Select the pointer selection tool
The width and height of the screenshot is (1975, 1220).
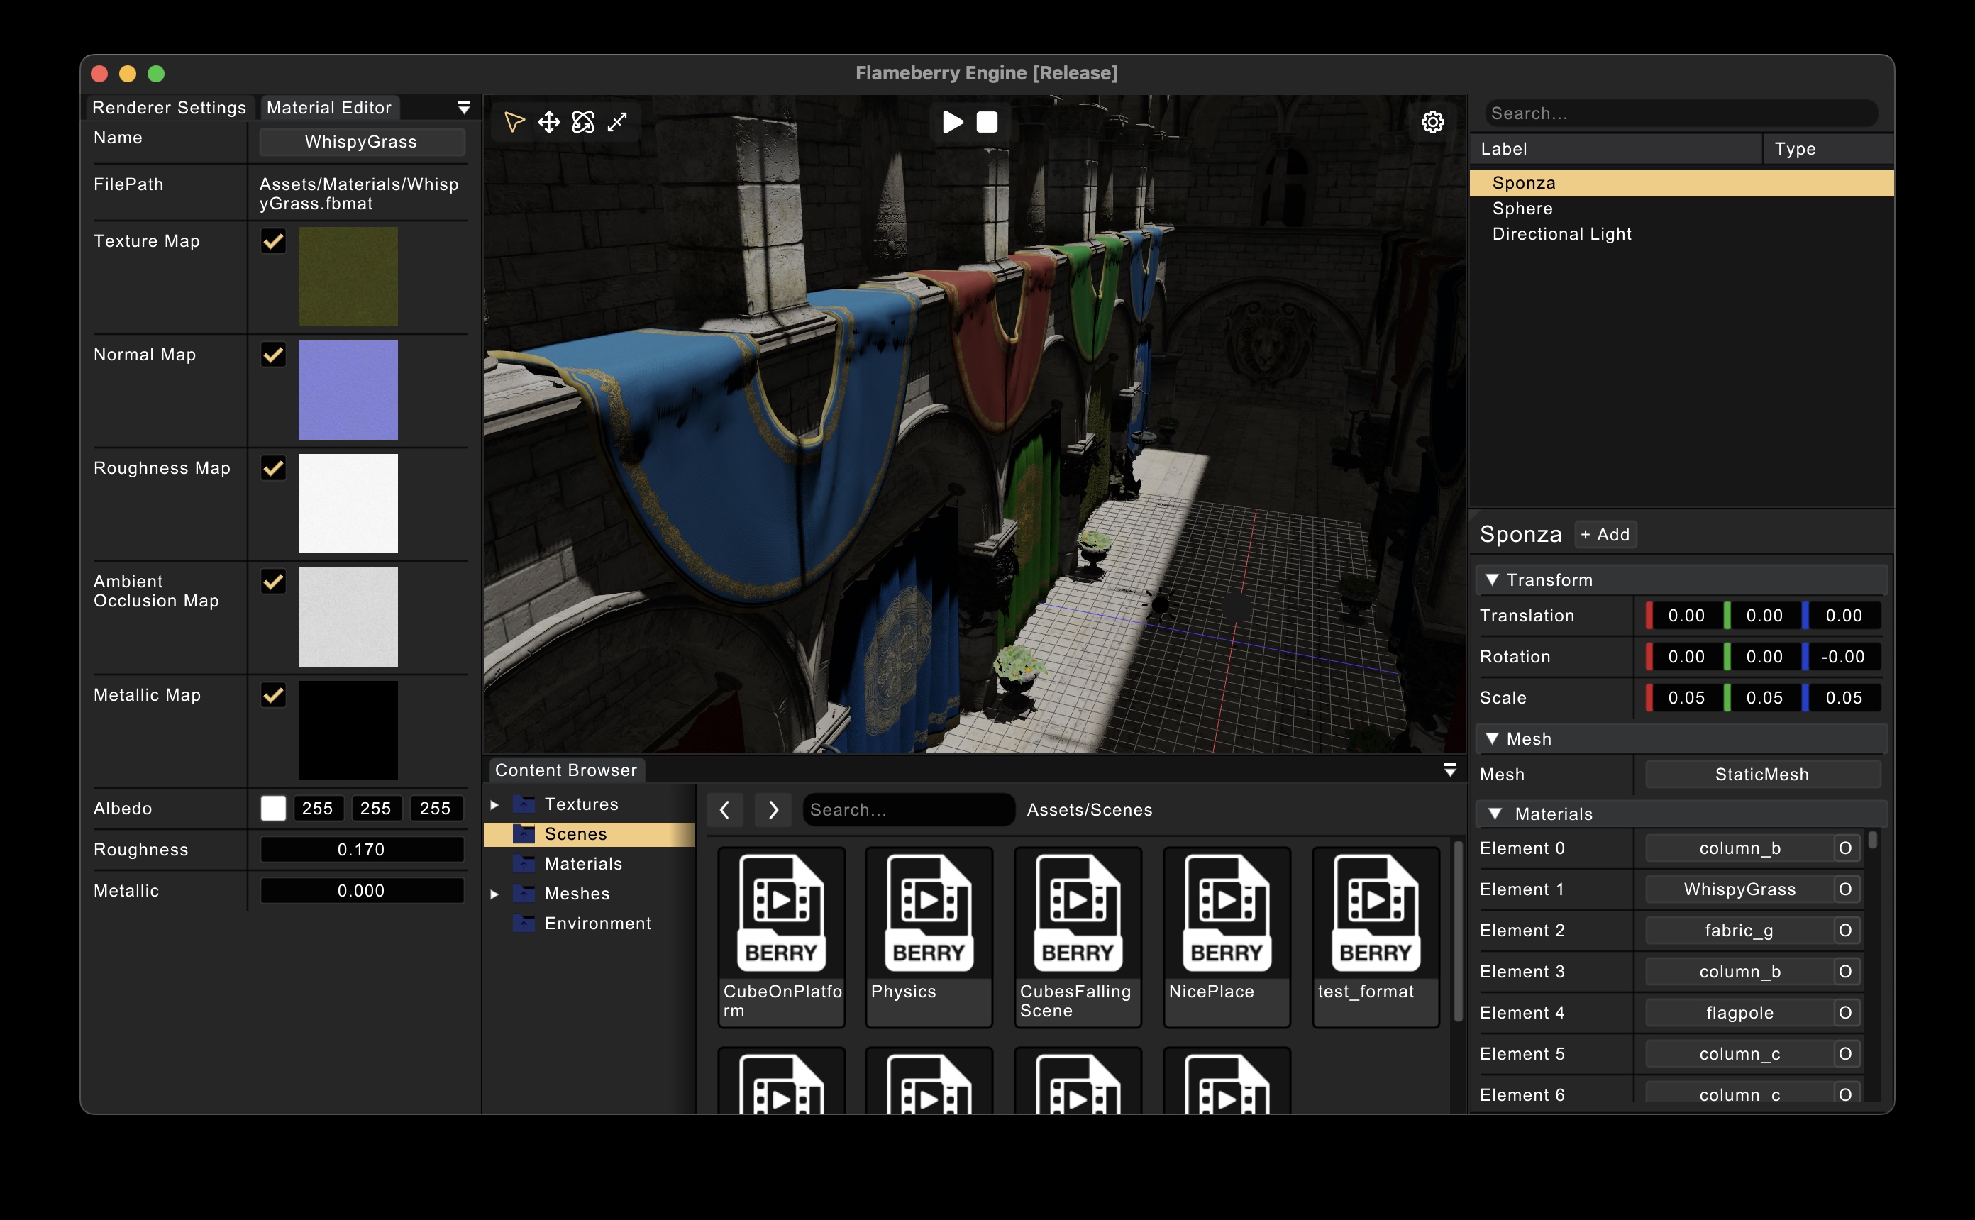point(514,122)
